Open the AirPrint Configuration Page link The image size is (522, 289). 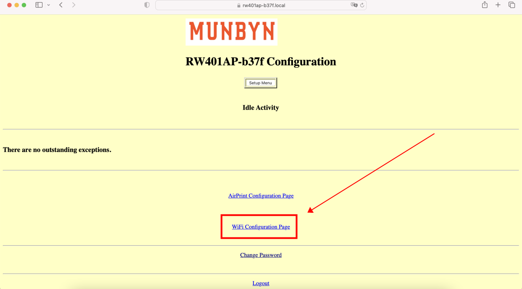tap(261, 196)
